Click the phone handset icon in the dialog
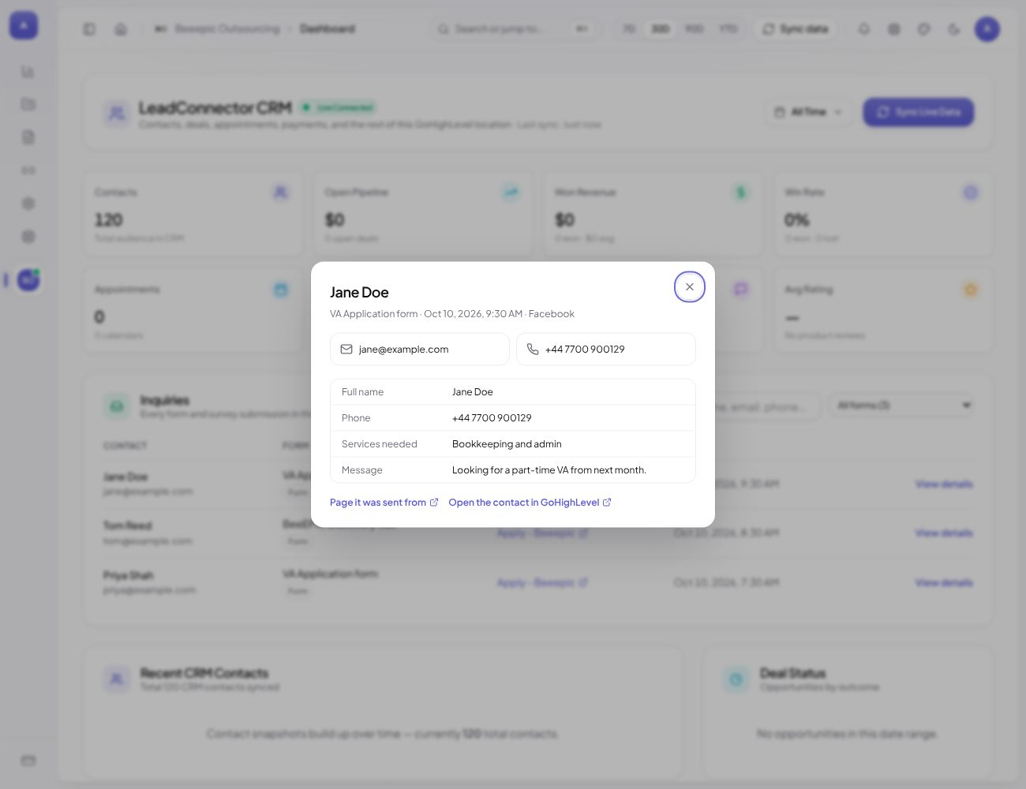 click(533, 349)
